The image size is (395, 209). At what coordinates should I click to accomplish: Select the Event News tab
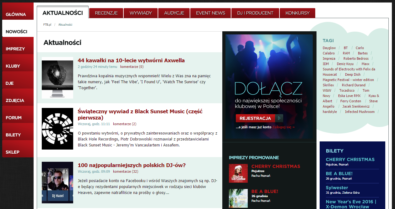[210, 13]
